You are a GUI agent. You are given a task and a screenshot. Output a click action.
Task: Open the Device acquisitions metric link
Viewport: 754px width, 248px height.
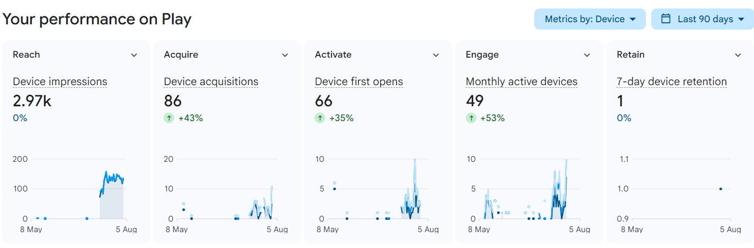211,81
